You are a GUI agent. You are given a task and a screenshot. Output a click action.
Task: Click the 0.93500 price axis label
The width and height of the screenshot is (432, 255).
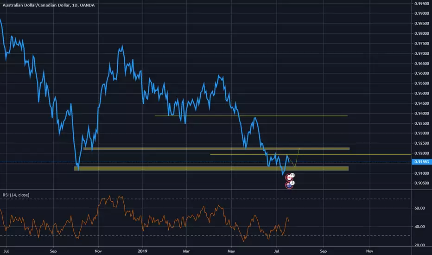421,123
